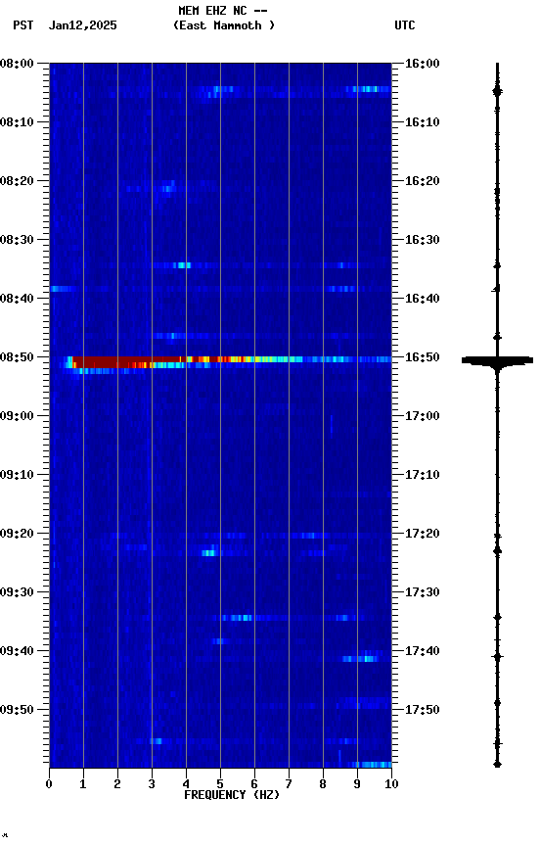Click the '16:20' UTC time label
This screenshot has width=540, height=846.
pos(423,181)
